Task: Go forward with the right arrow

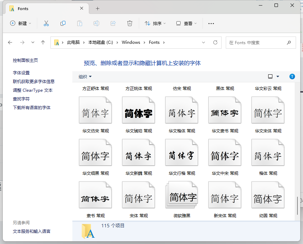Action: 22,42
